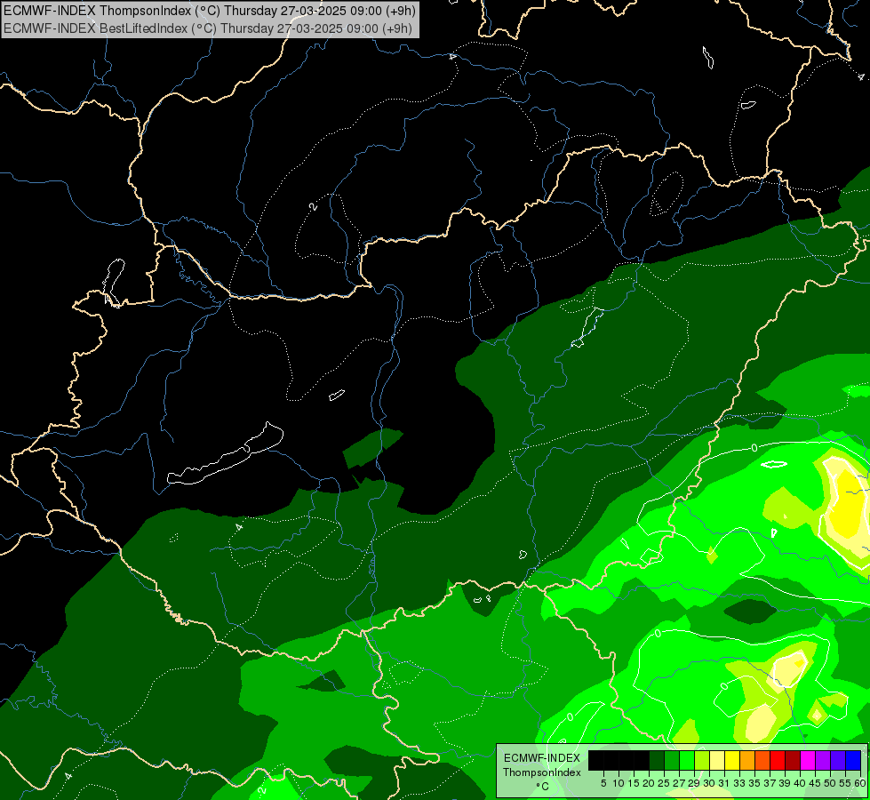Click the legend tick label 33
Image resolution: width=870 pixels, height=800 pixels.
[x=739, y=783]
